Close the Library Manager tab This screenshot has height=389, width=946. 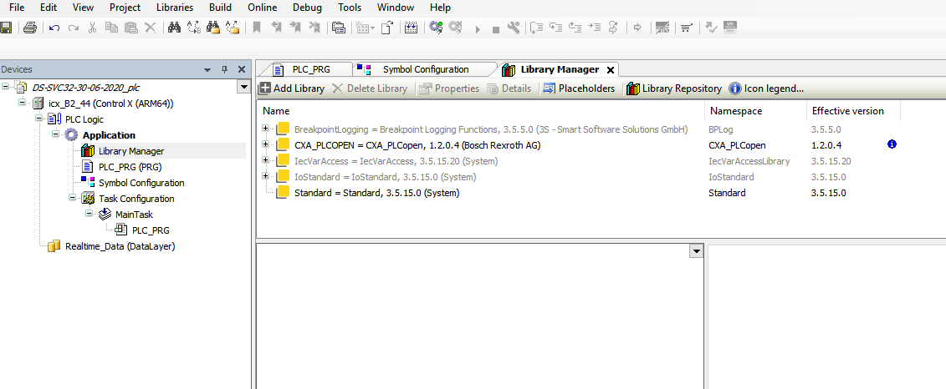pos(611,70)
